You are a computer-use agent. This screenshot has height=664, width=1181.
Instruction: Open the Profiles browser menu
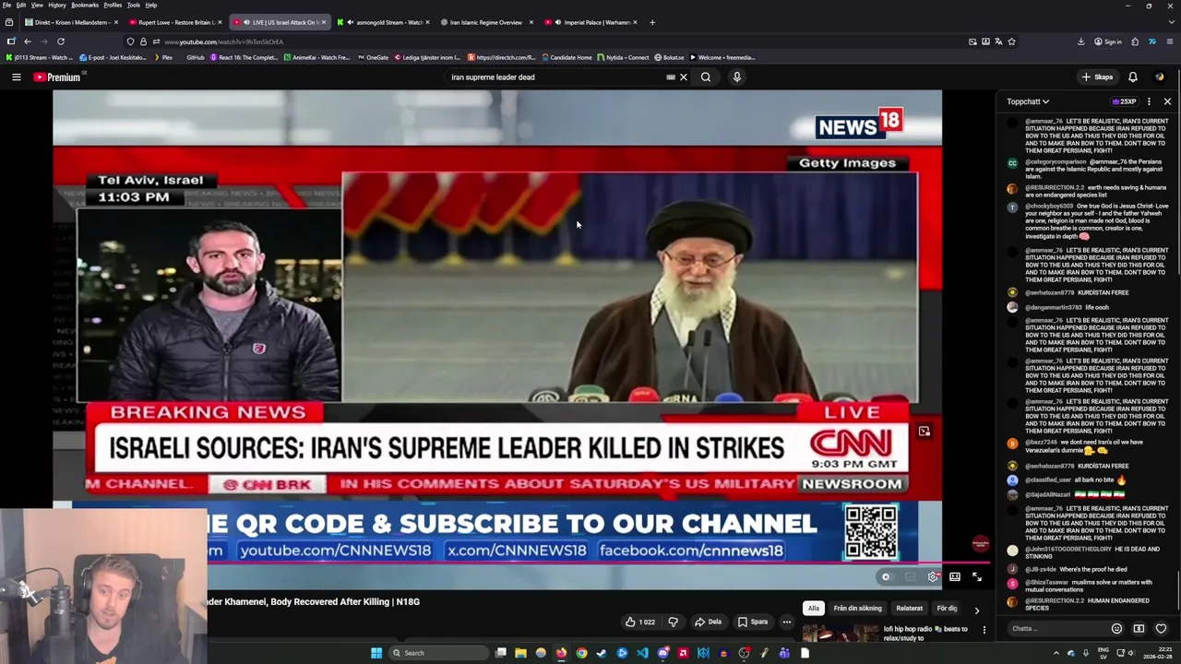coord(113,5)
